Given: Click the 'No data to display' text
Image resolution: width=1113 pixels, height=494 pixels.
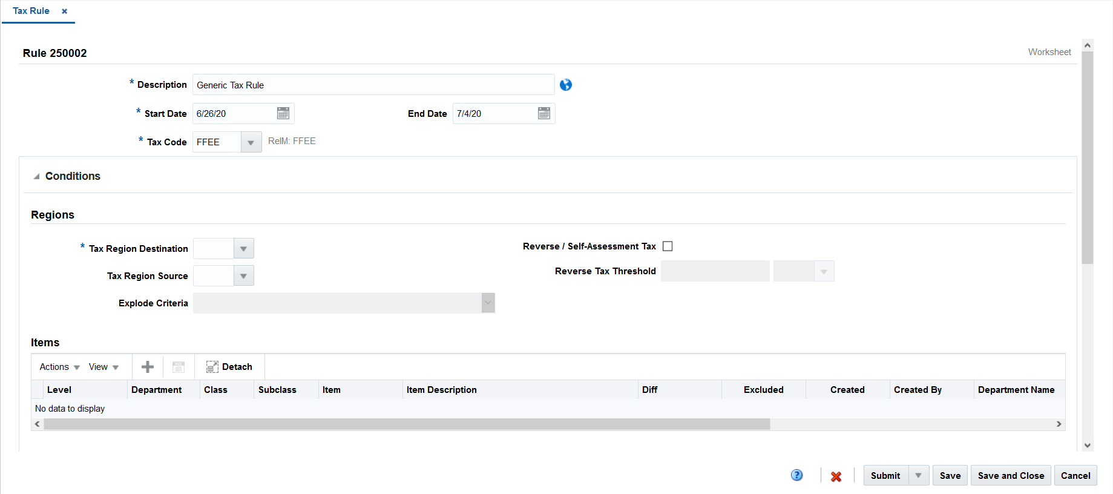Looking at the screenshot, I should (x=70, y=409).
